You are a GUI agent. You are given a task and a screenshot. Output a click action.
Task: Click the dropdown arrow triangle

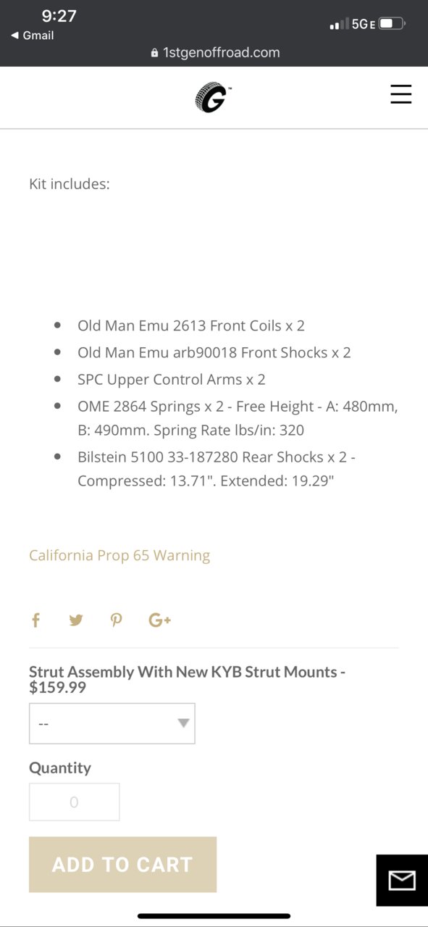coord(184,723)
